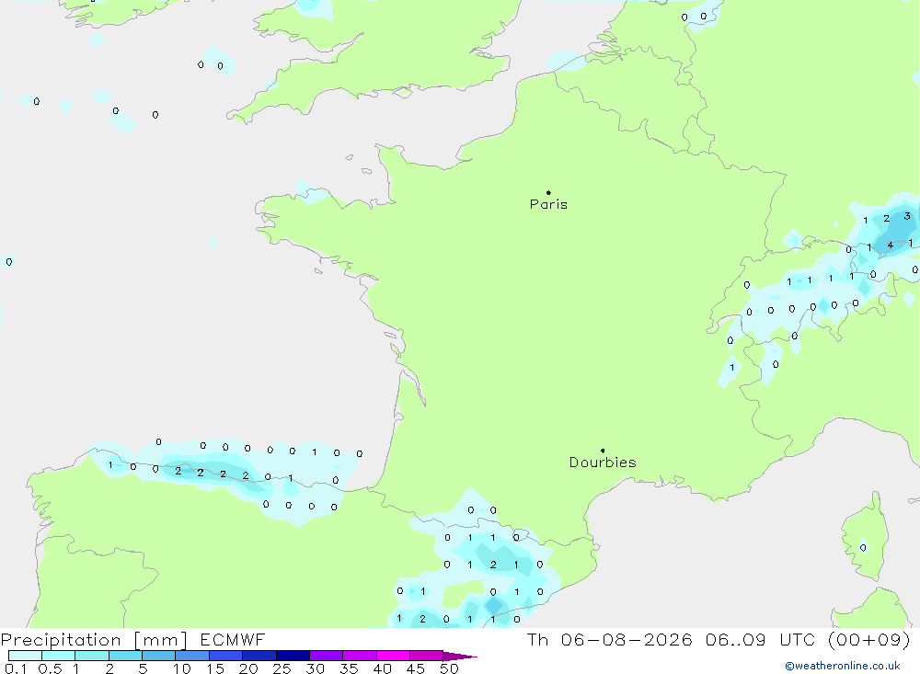Viewport: 920px width, 674px height.
Task: Click the '3' precipitation value near the east edge
Action: click(907, 216)
